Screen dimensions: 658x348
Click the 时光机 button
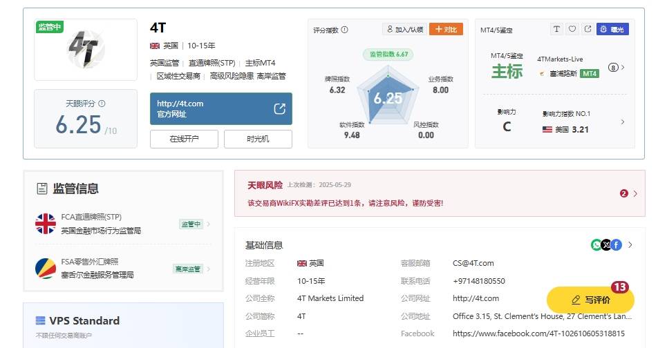(258, 139)
